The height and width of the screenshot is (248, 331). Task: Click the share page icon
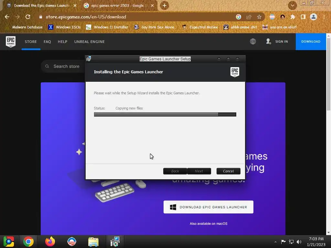[x=249, y=17]
